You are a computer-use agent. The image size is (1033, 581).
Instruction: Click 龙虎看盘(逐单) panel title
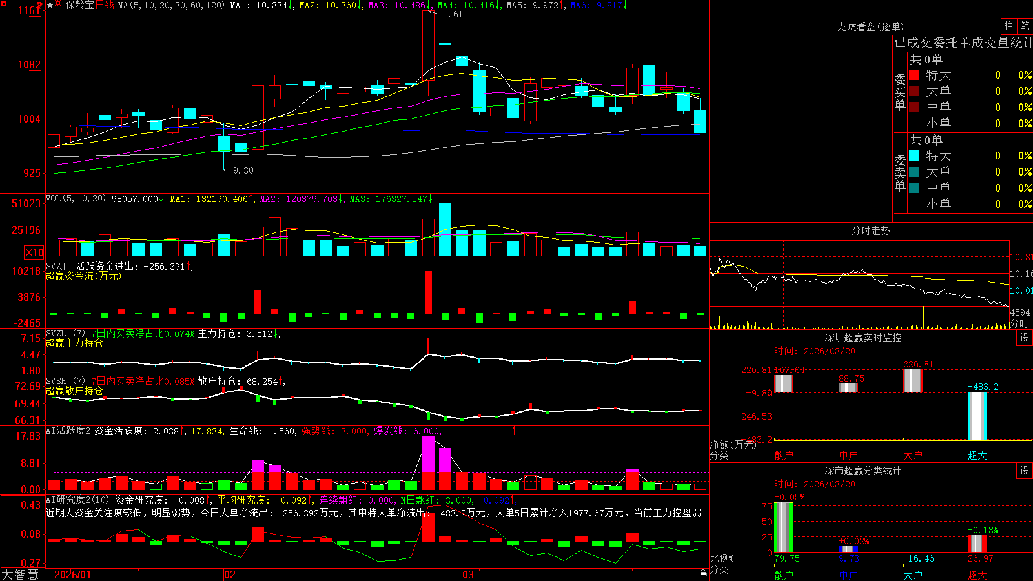[870, 26]
